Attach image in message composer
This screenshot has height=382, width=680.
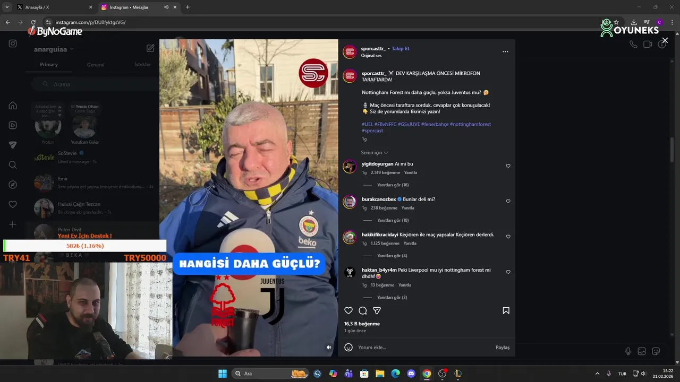642,351
